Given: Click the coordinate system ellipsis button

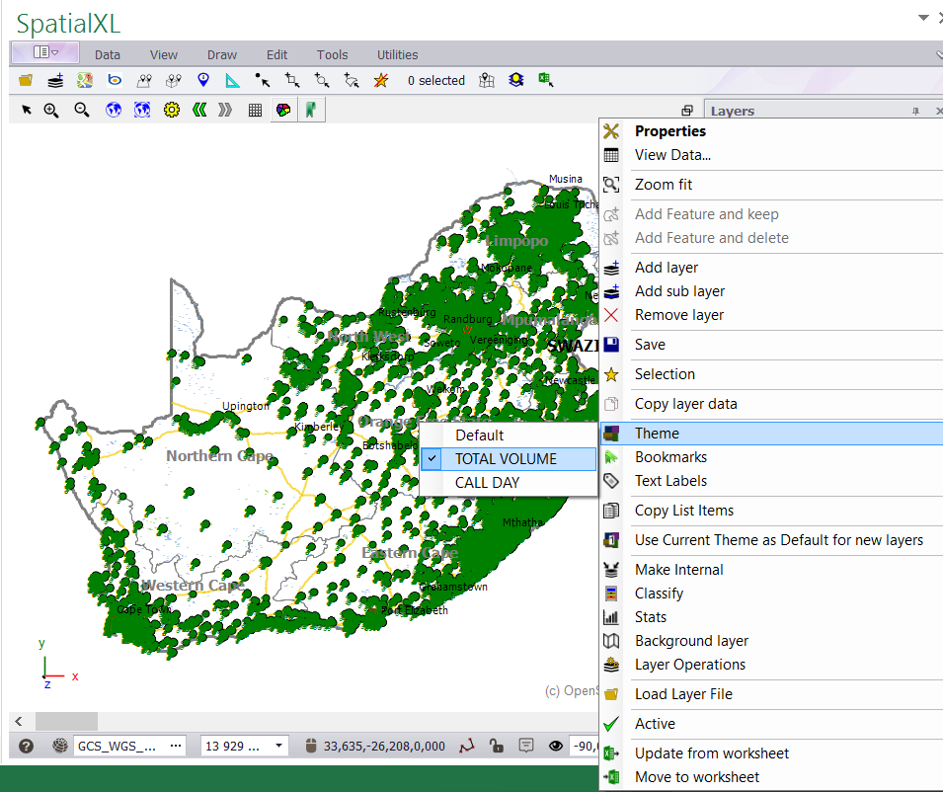Looking at the screenshot, I should 177,746.
